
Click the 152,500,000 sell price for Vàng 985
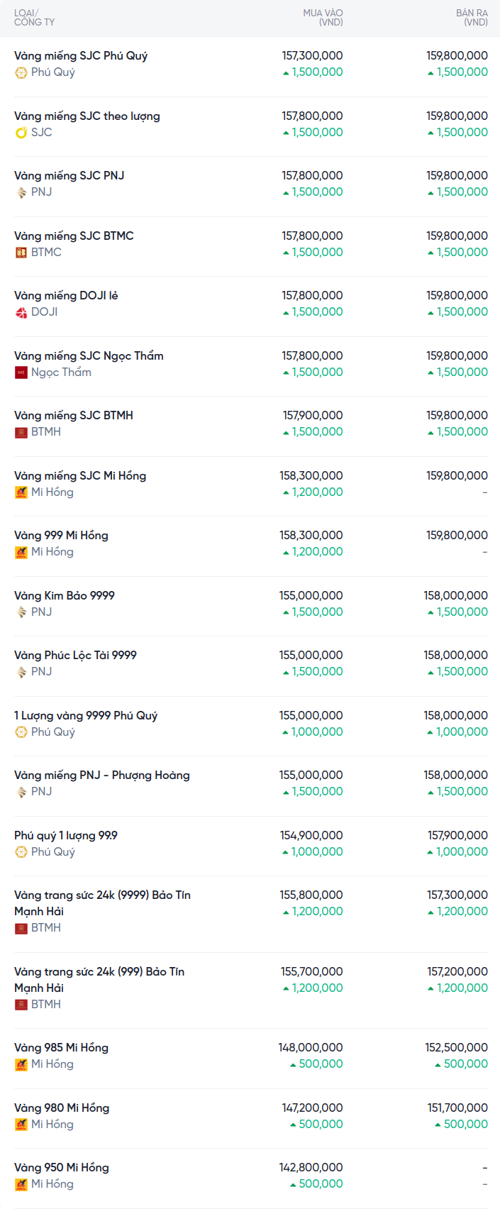click(x=457, y=1048)
